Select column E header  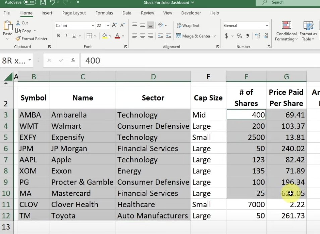click(x=208, y=77)
